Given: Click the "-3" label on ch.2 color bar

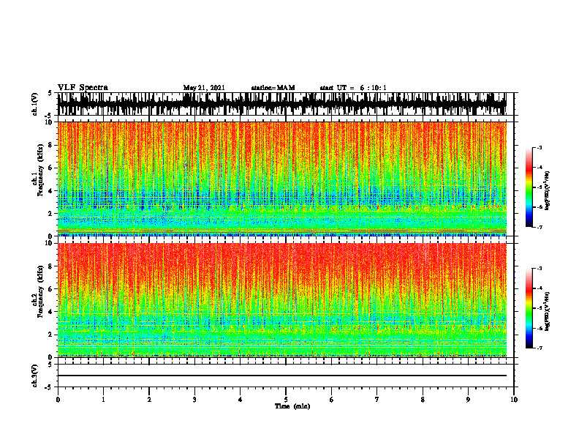Looking at the screenshot, I should [540, 269].
